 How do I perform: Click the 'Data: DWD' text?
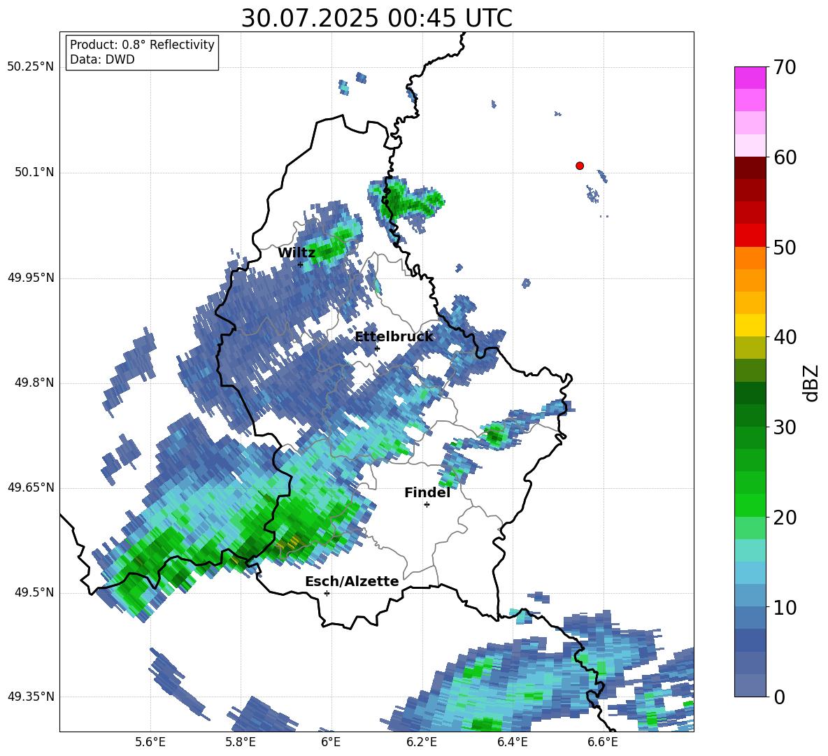[x=102, y=59]
